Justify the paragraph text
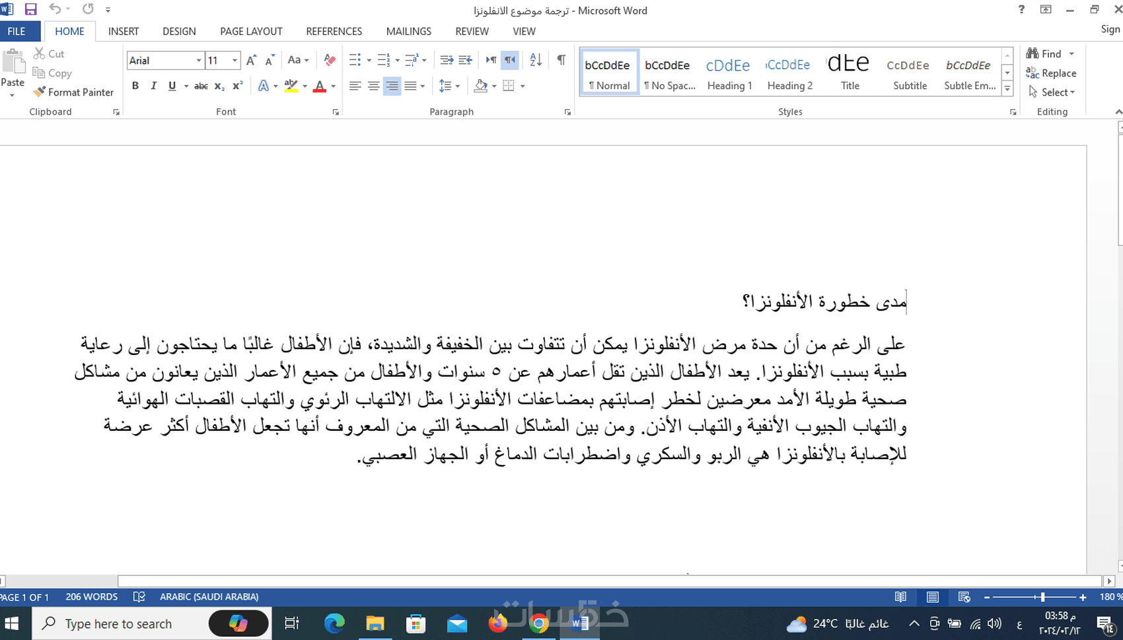The height and width of the screenshot is (640, 1123). pyautogui.click(x=411, y=86)
